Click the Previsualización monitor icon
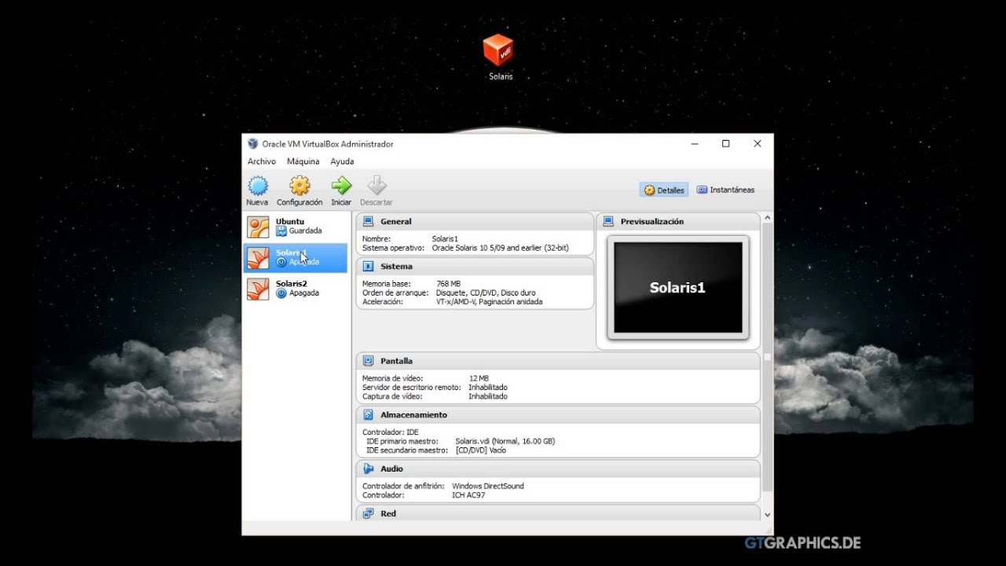 point(609,222)
